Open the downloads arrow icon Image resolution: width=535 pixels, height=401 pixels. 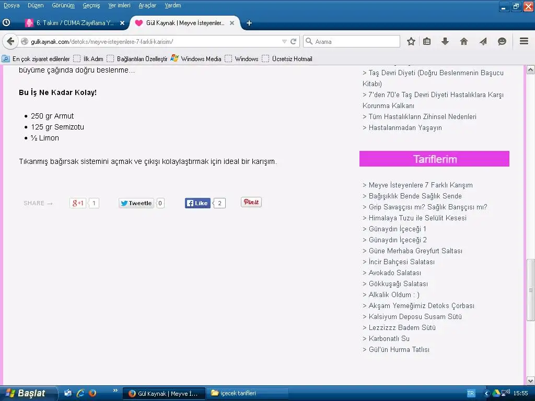(x=445, y=42)
